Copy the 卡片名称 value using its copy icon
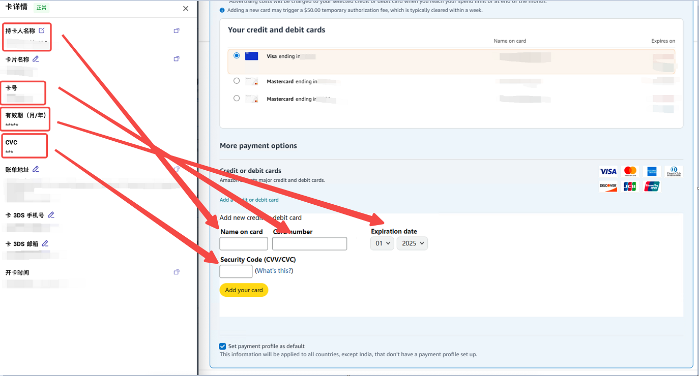699x376 pixels. [177, 59]
